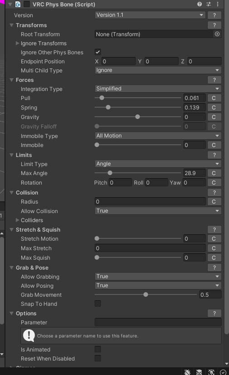Open Multi Child Type dropdown
The width and height of the screenshot is (229, 375).
[x=158, y=70]
